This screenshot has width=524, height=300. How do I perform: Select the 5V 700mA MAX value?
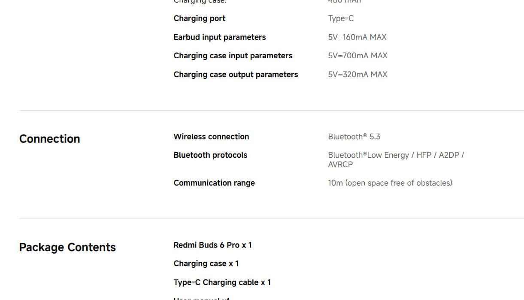coord(357,56)
